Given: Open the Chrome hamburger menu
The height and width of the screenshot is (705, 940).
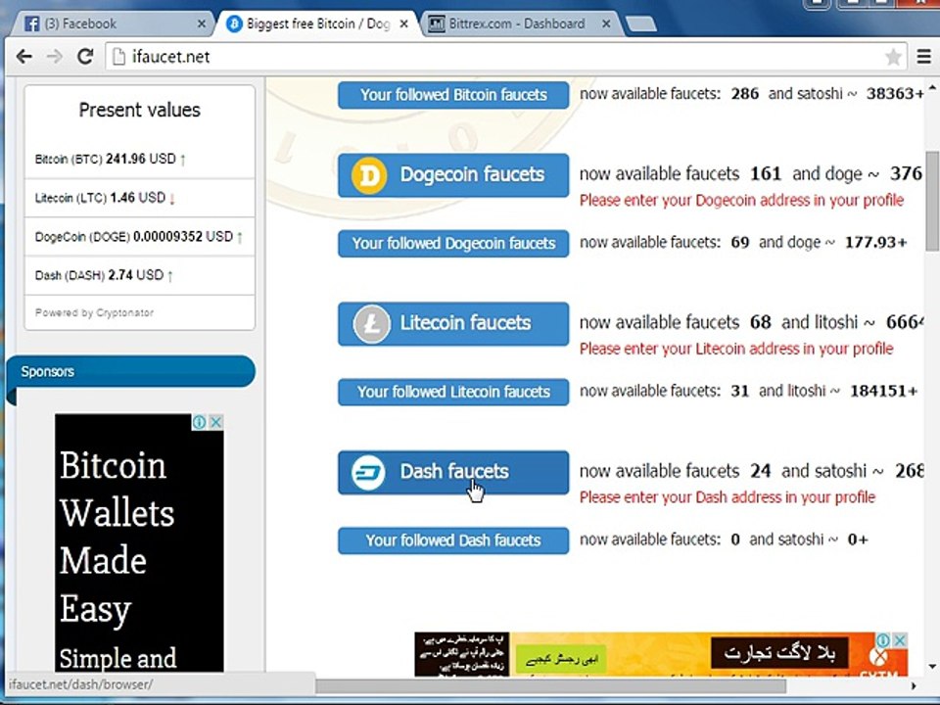Looking at the screenshot, I should (923, 57).
